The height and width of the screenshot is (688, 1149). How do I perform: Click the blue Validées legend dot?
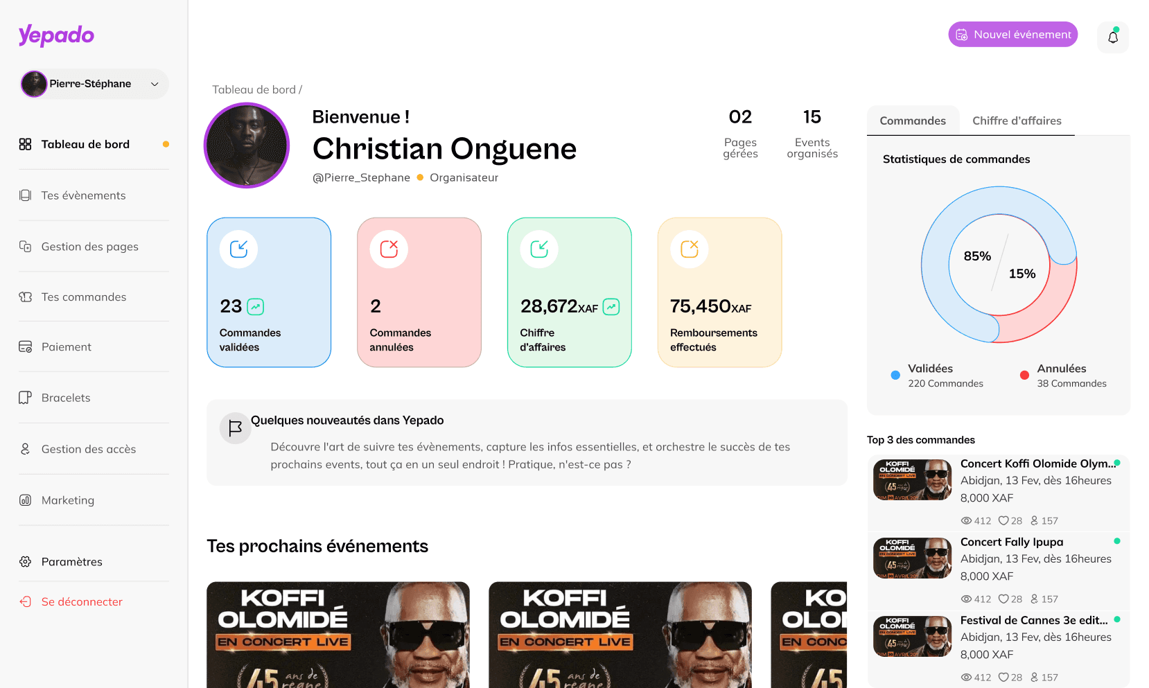coord(895,375)
